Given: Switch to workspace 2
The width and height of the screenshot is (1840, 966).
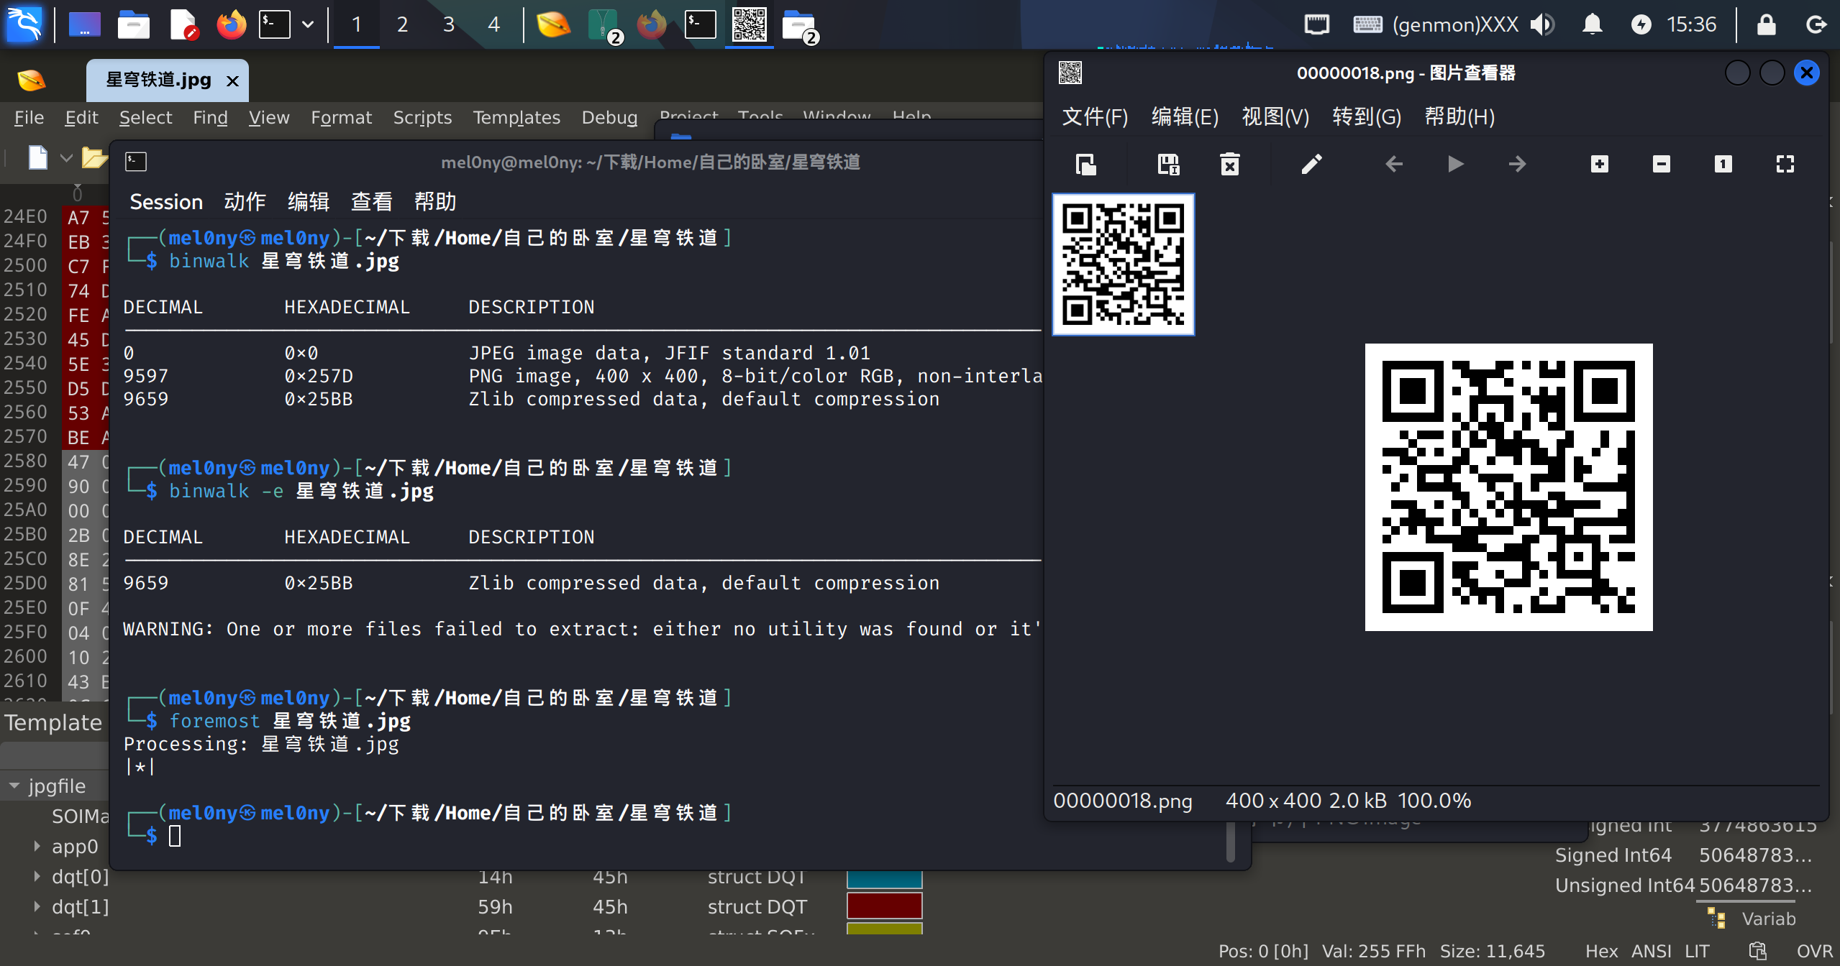Looking at the screenshot, I should pyautogui.click(x=402, y=25).
